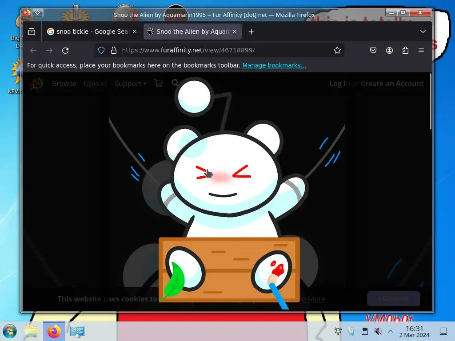
Task: Click the Firefox taskbar button
Action: (54, 331)
